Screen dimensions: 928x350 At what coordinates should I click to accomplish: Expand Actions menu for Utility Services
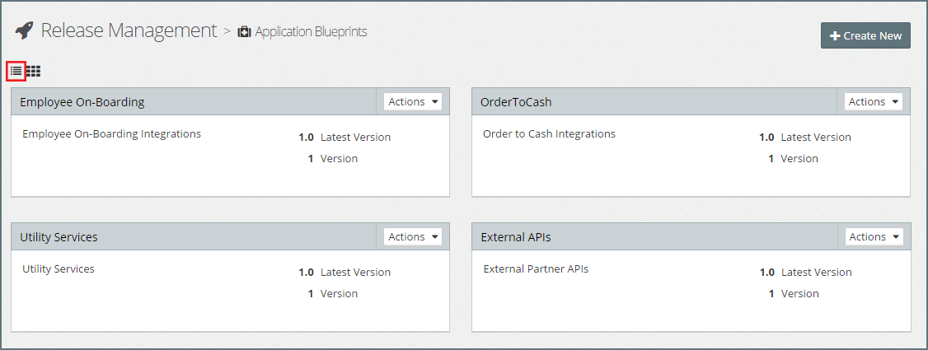coord(413,237)
